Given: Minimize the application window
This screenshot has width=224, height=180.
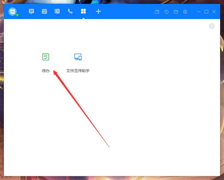Looking at the screenshot, I should [x=199, y=12].
